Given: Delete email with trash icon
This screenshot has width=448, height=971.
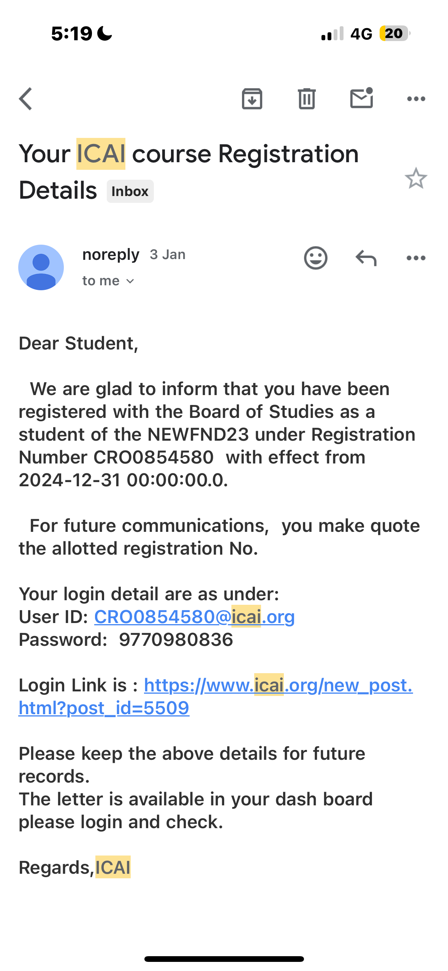Looking at the screenshot, I should click(307, 99).
